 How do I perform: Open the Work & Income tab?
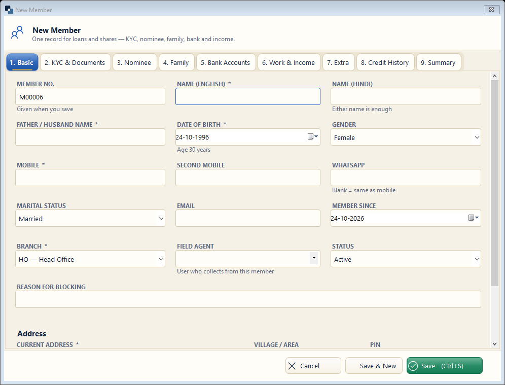(288, 62)
